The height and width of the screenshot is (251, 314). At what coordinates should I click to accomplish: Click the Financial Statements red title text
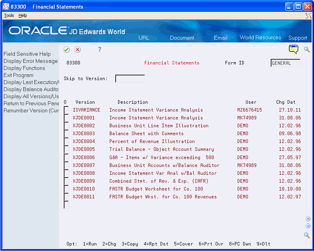click(172, 63)
